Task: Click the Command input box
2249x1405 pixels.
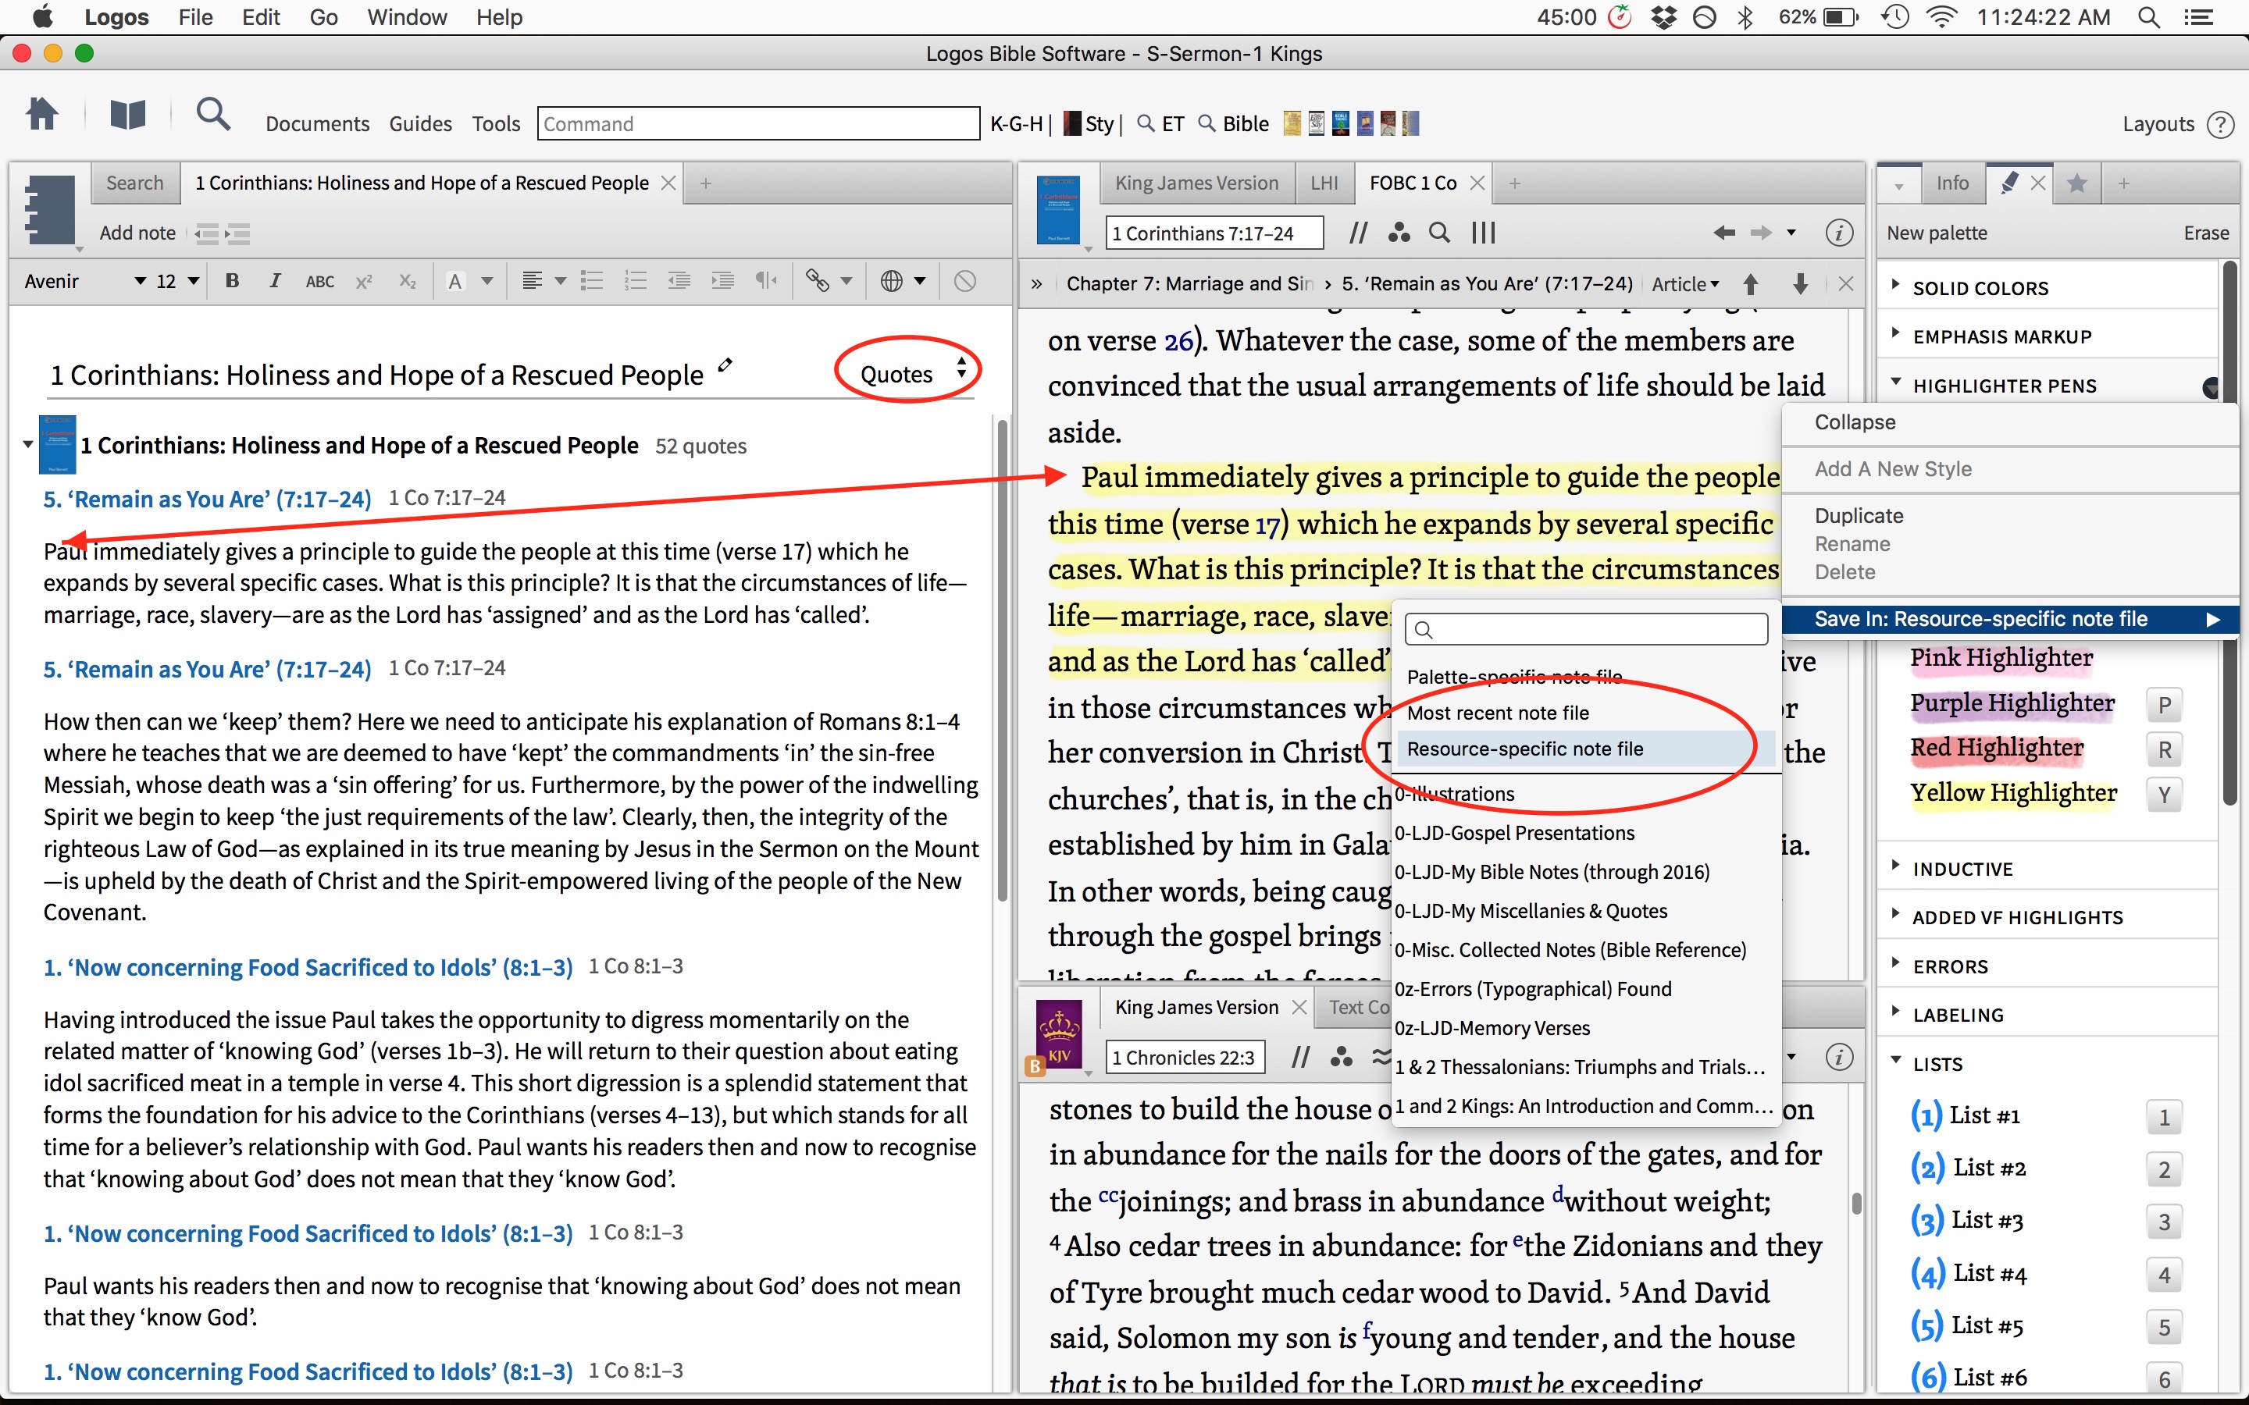Action: pos(758,123)
